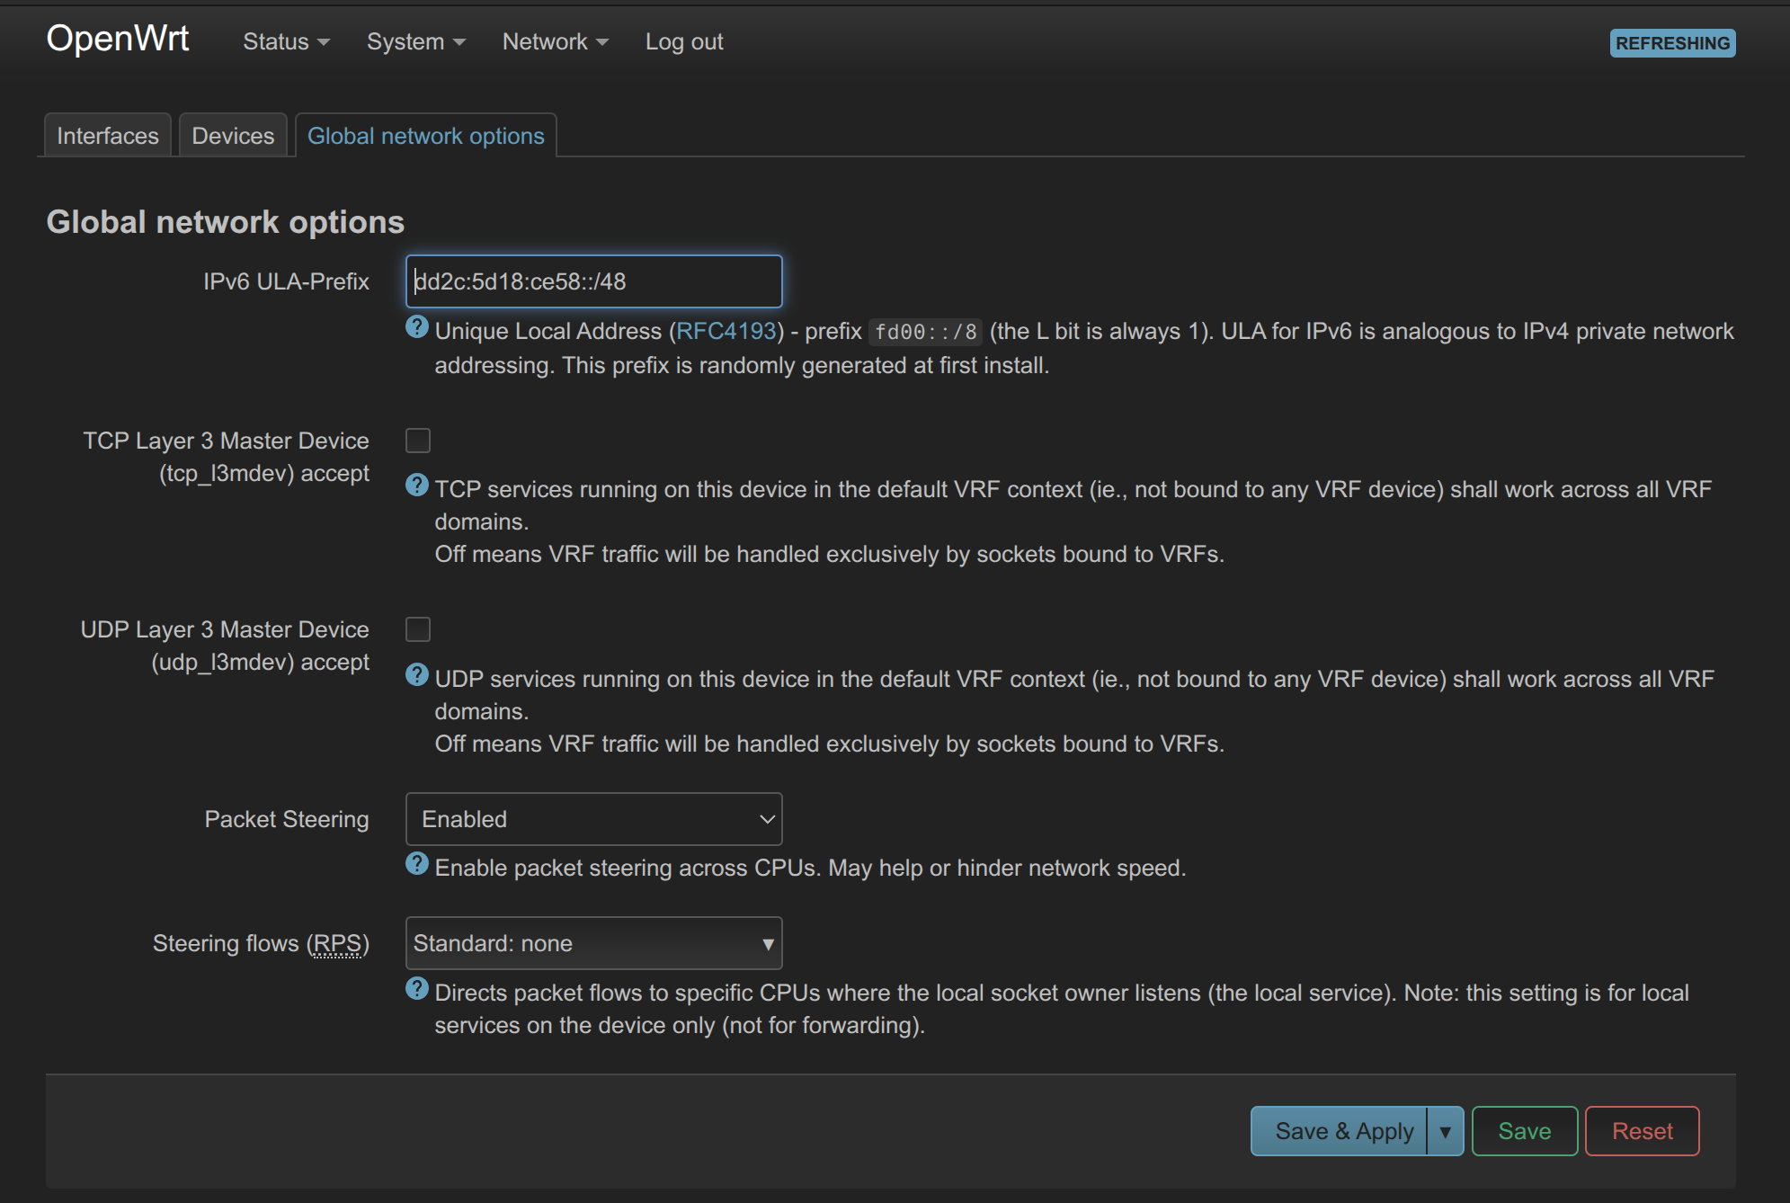Image resolution: width=1790 pixels, height=1203 pixels.
Task: Click the help icon under Packet Steering
Action: (416, 864)
